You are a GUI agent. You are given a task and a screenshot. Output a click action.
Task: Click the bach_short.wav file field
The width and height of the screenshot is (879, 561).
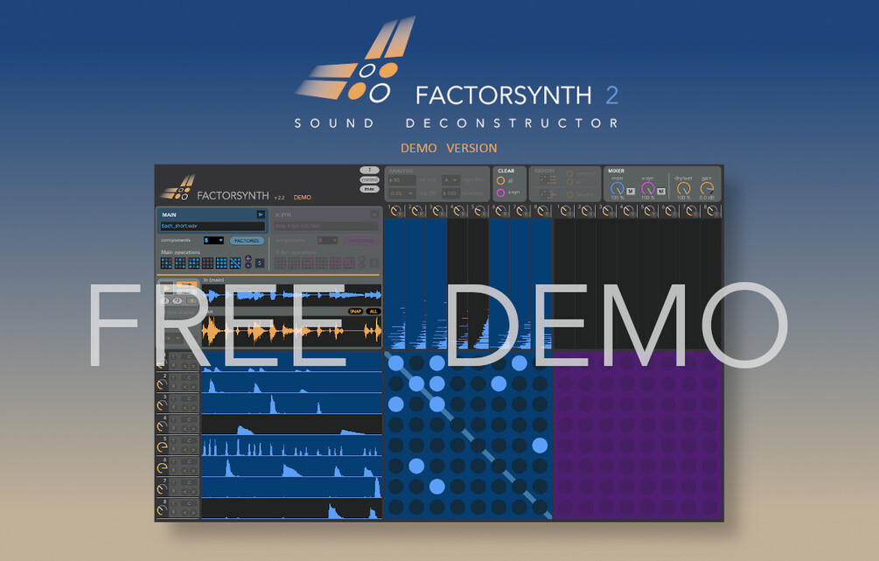pos(213,226)
